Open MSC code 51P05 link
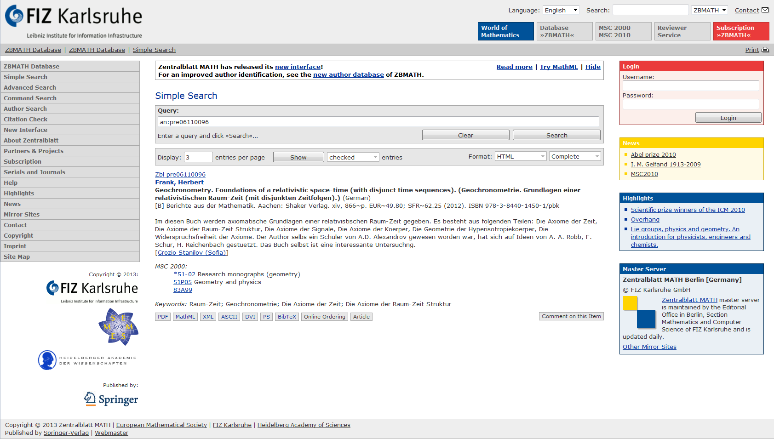The width and height of the screenshot is (774, 439). pyautogui.click(x=183, y=282)
